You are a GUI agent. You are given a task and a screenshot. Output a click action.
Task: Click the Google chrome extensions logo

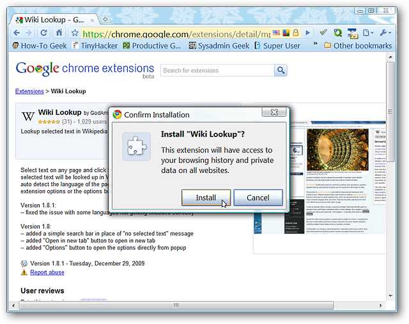85,70
